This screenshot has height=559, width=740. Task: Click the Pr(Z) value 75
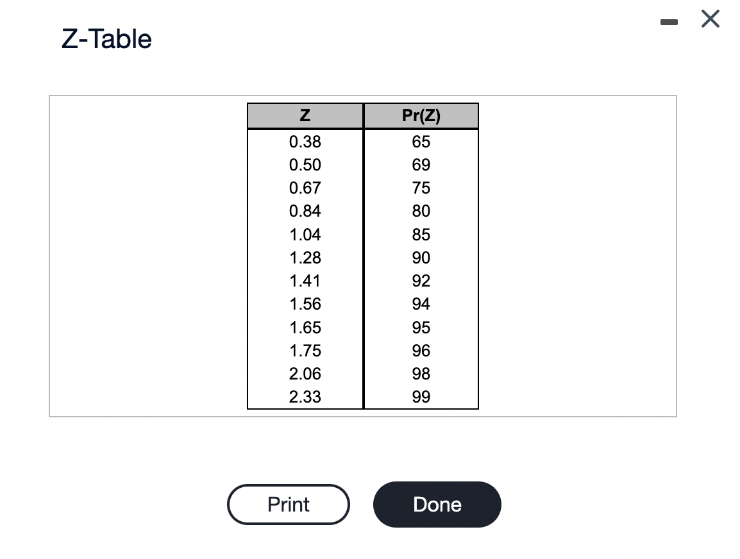coord(421,188)
